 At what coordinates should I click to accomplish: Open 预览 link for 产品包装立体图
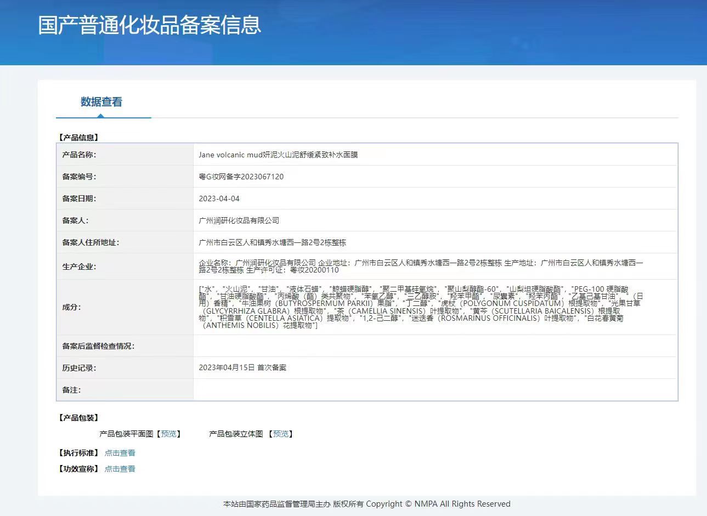click(x=281, y=434)
